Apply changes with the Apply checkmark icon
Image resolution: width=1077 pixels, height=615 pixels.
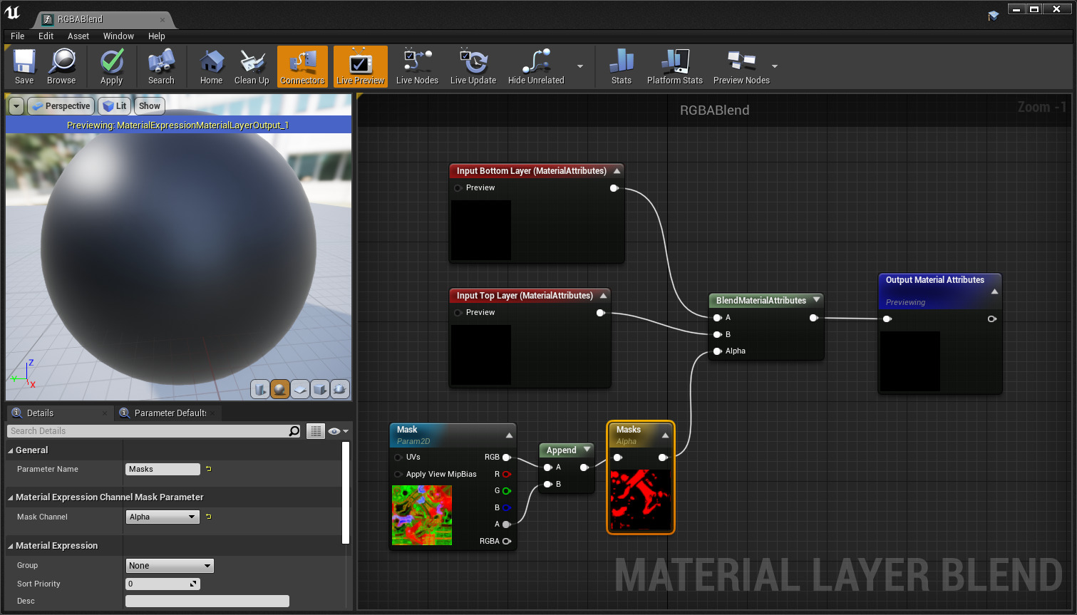[x=111, y=66]
